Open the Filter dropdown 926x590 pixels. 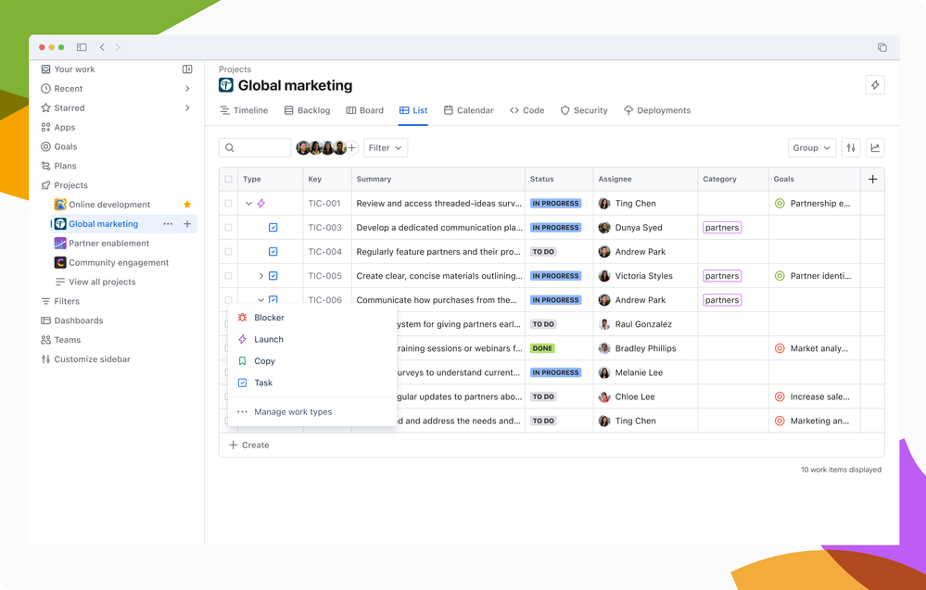point(385,147)
